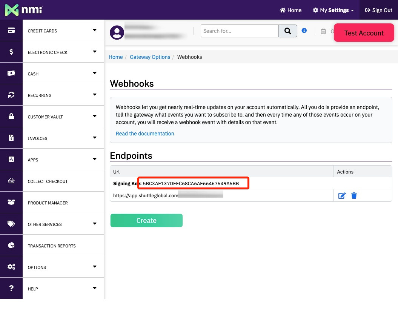Click the Options gears icon
The height and width of the screenshot is (321, 398).
pos(11,267)
